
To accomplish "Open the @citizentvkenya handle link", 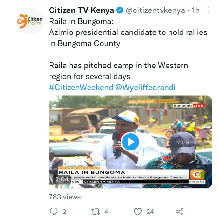I will tap(155, 10).
